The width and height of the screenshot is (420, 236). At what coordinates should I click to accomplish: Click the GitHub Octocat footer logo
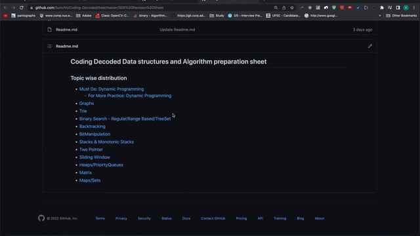tap(41, 218)
